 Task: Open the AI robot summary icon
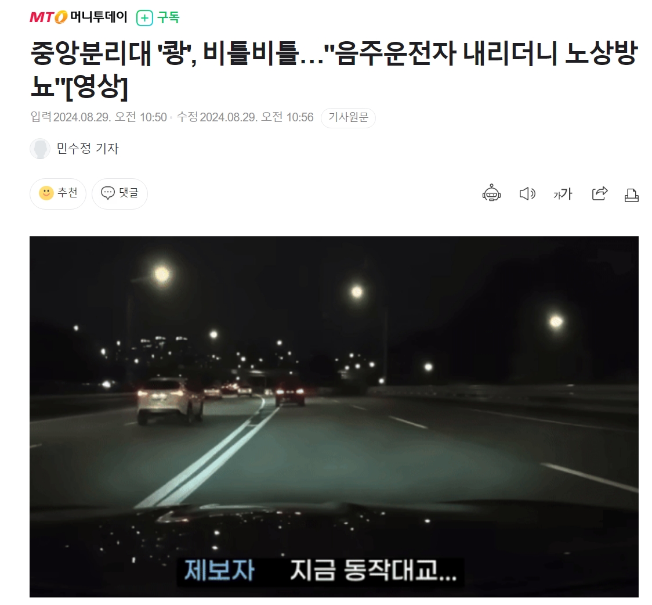tap(491, 193)
